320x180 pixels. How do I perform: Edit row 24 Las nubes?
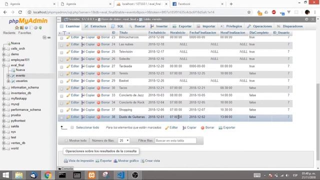[x=73, y=44]
